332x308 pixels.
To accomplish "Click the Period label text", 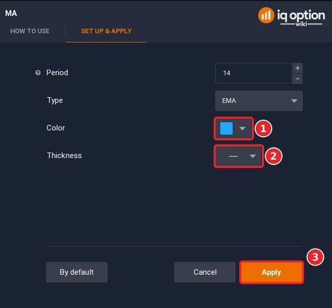I will tap(57, 73).
